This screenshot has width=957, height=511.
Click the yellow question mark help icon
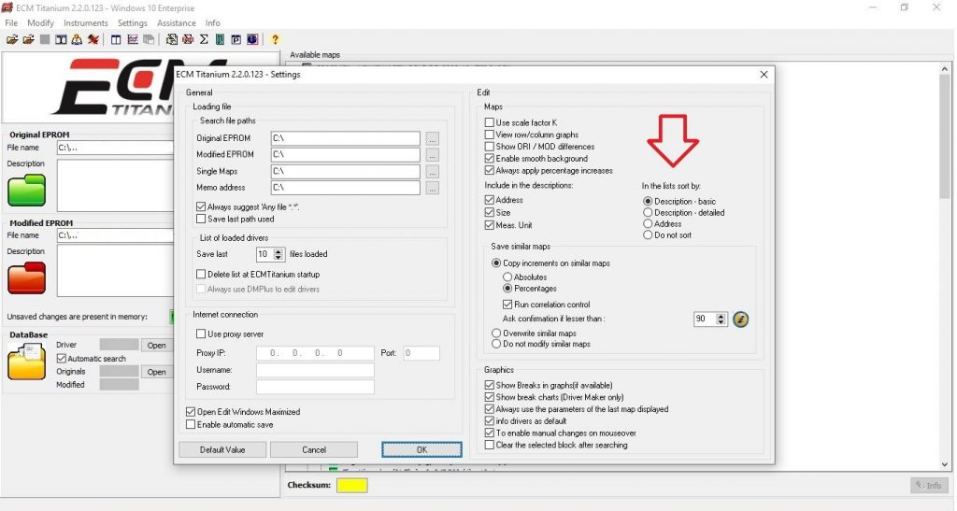click(276, 39)
